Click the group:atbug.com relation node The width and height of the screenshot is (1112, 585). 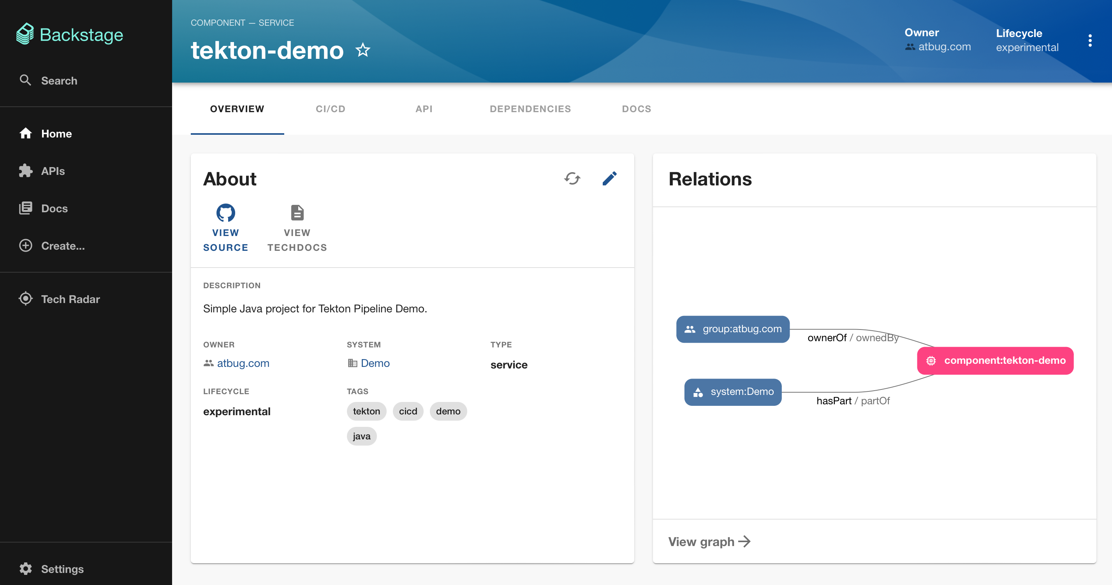(732, 329)
